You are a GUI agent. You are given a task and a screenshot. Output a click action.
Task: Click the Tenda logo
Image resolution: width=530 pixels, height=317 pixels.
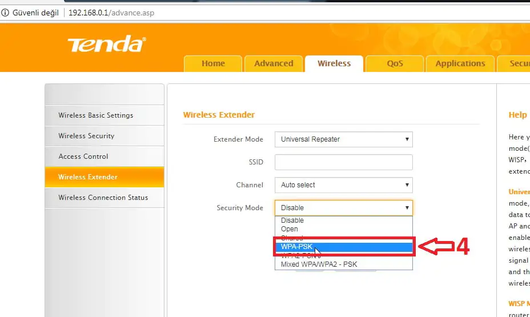(107, 44)
